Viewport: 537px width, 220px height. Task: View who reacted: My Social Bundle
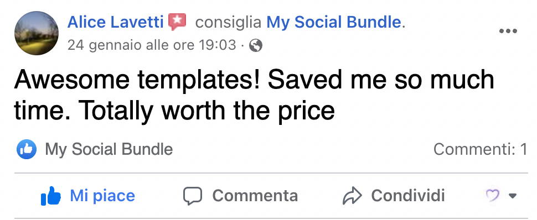click(109, 149)
